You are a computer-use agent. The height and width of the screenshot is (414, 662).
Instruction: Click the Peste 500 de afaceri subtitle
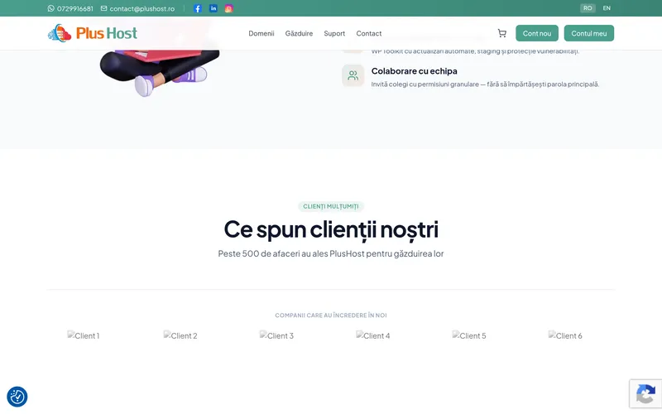331,253
